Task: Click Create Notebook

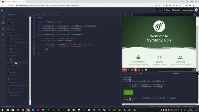Action: click(x=188, y=10)
